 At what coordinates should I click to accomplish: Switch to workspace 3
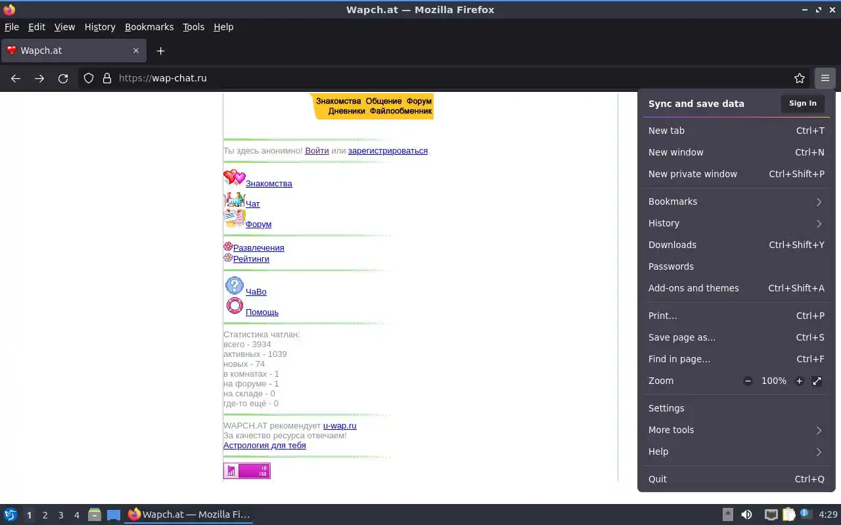[x=60, y=515]
